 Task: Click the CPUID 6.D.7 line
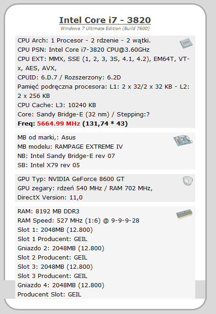point(69,78)
